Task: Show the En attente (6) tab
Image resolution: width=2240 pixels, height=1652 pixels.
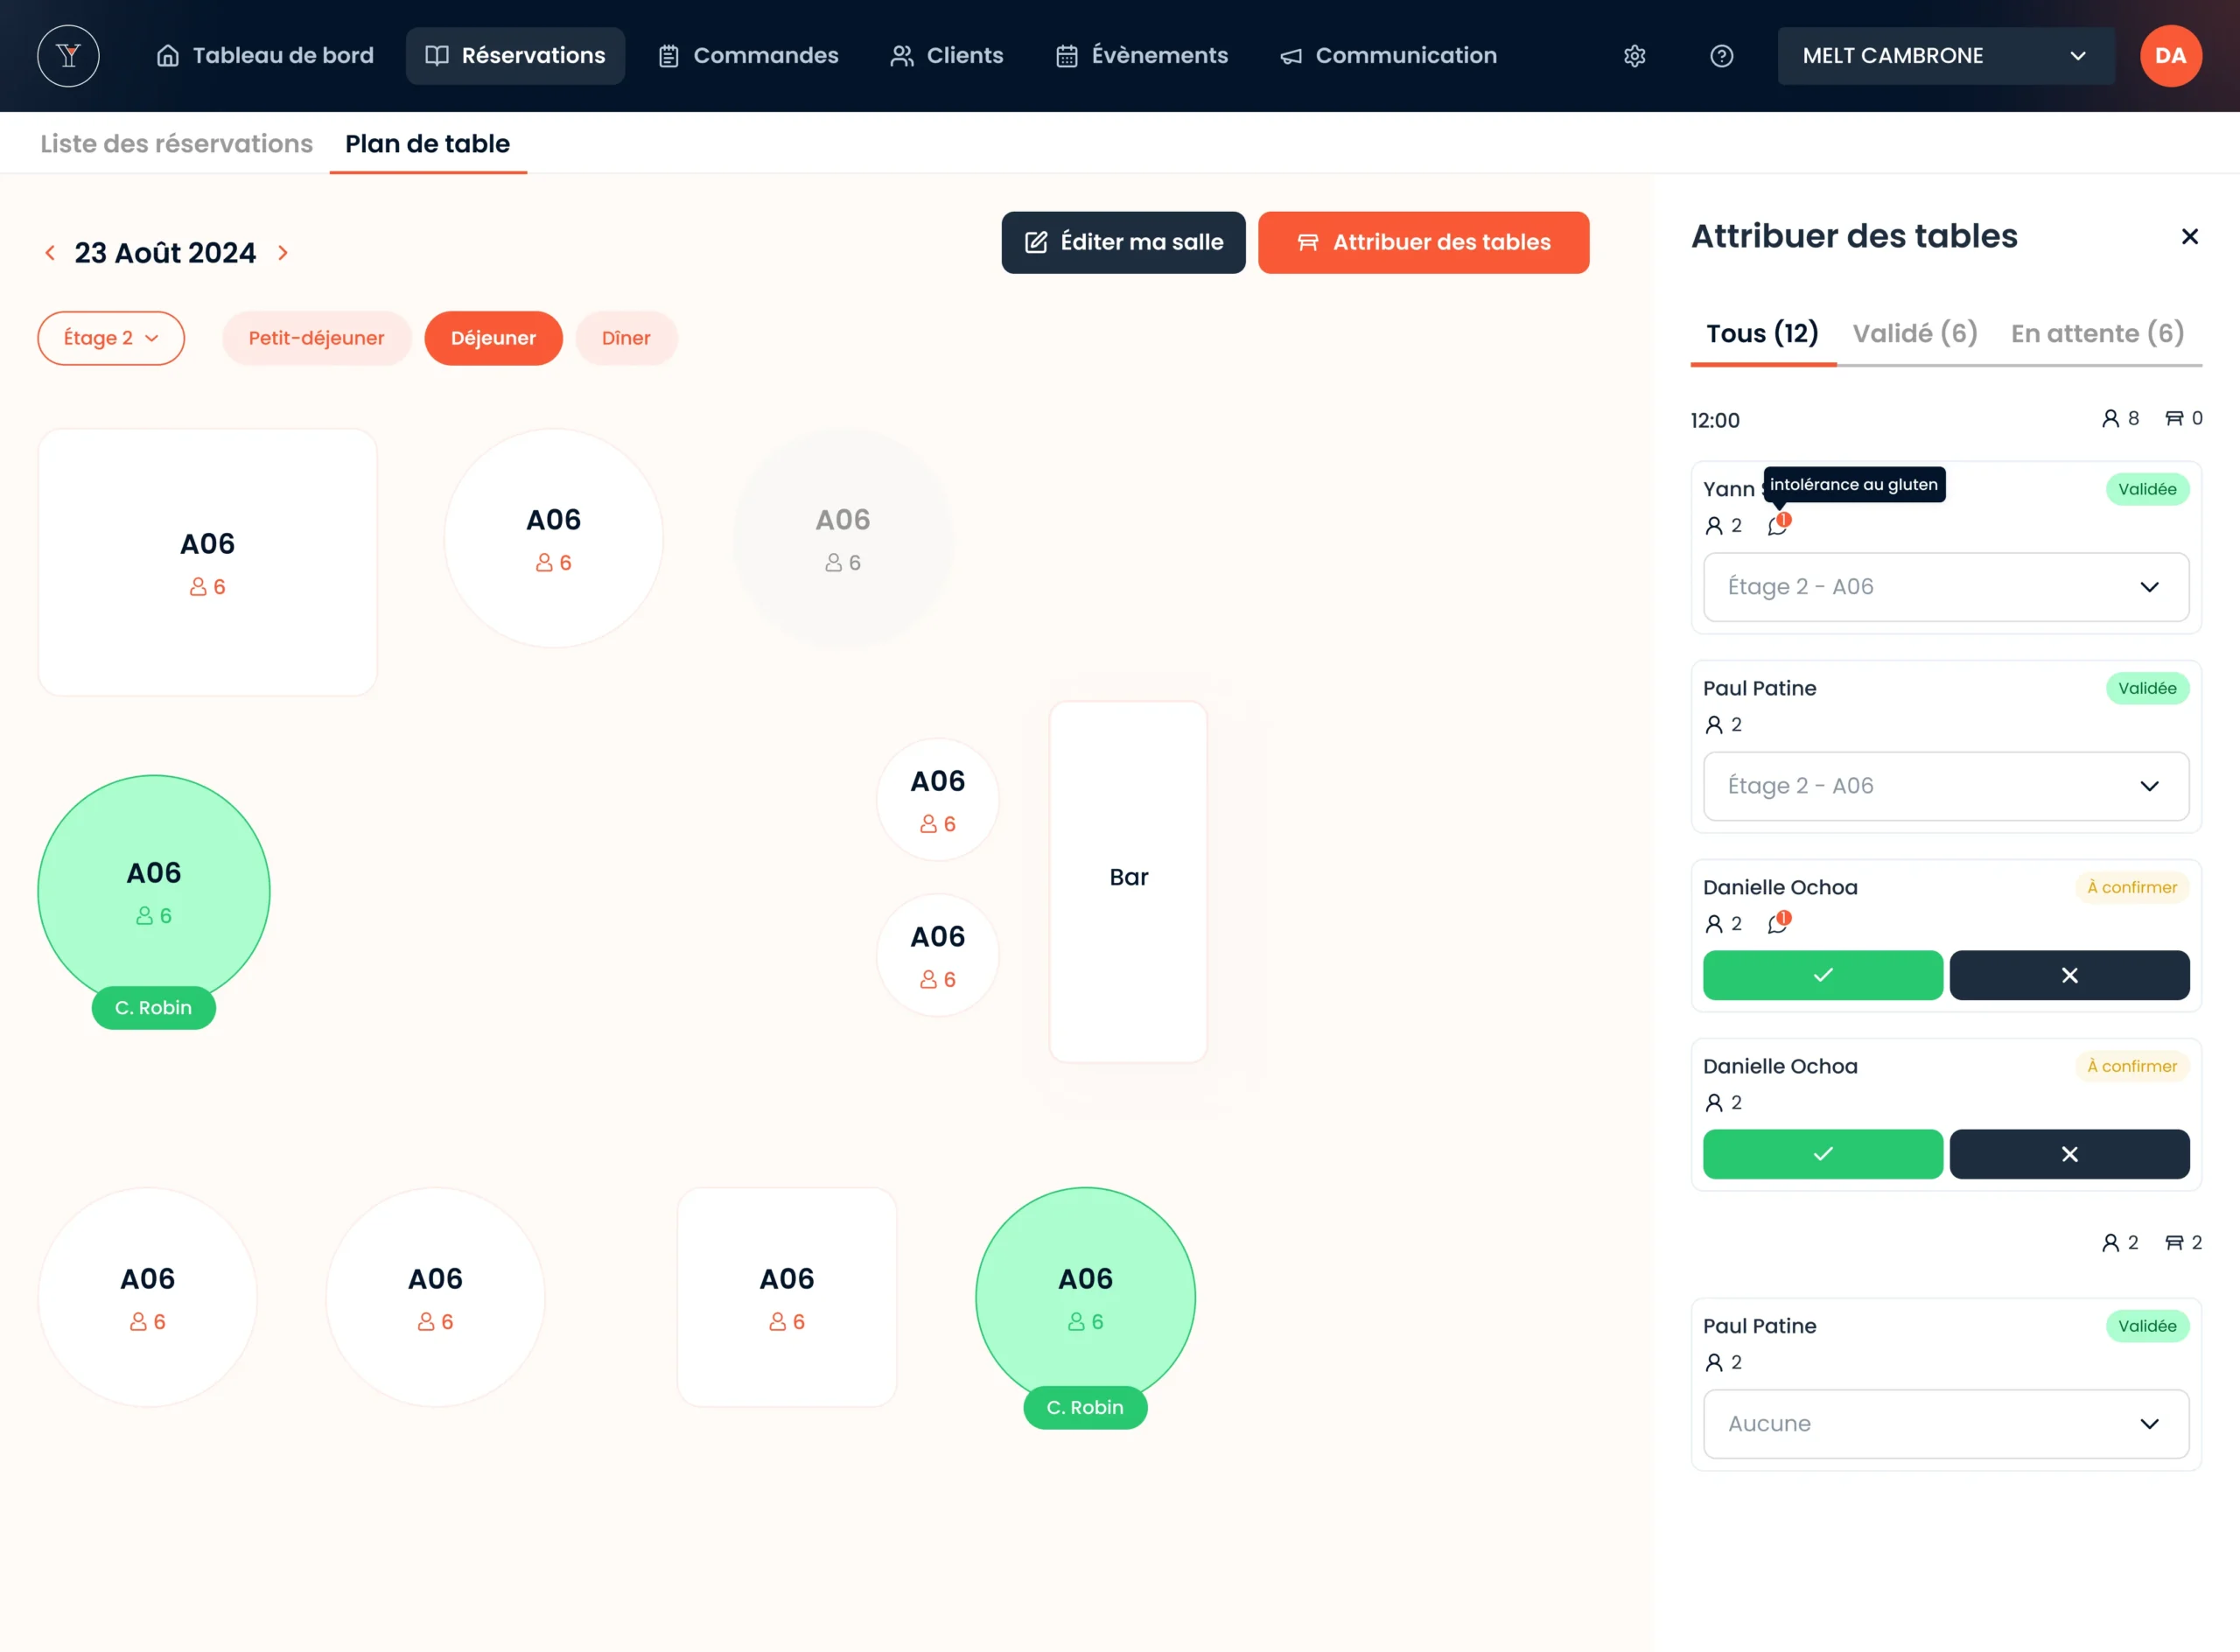Action: 2097,334
